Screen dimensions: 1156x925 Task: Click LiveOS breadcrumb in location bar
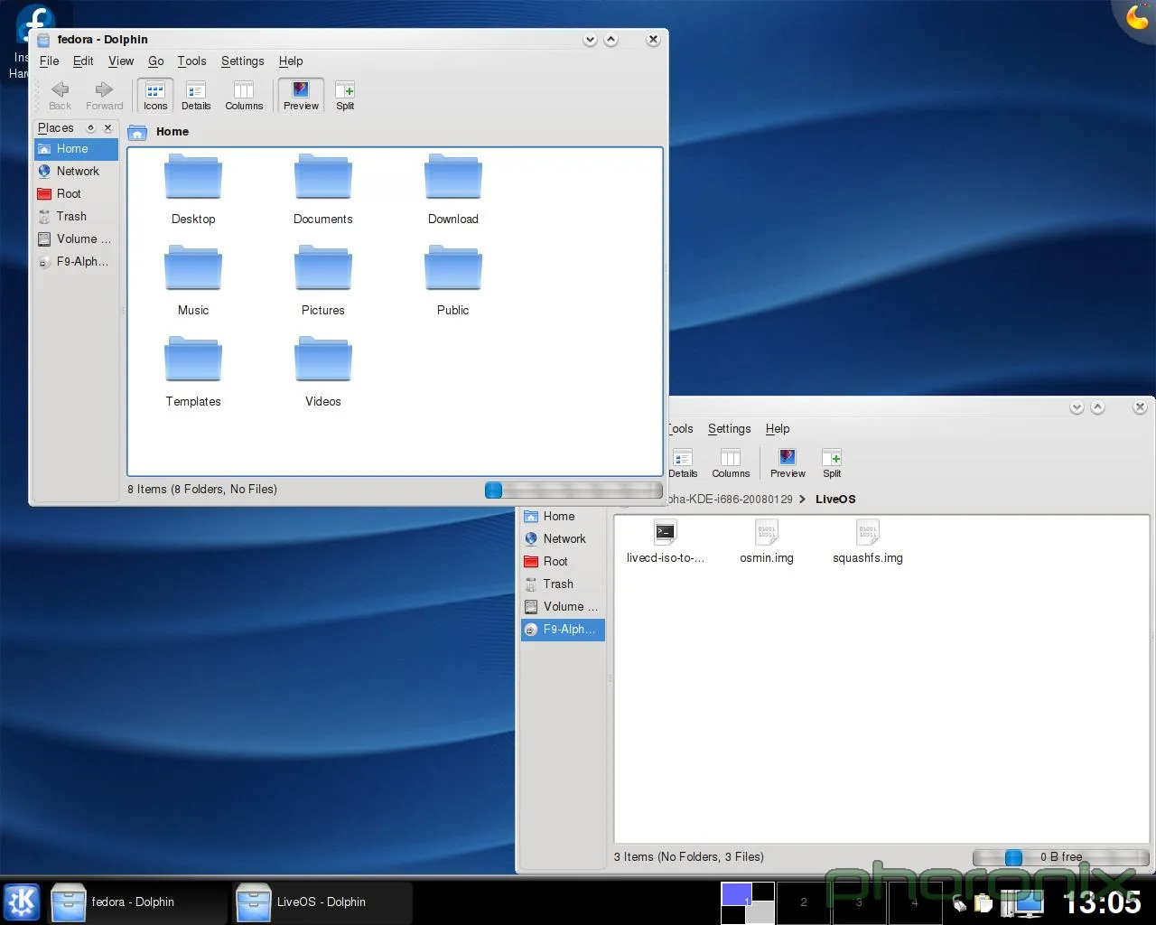click(x=835, y=500)
